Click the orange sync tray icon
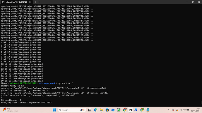 177,110
